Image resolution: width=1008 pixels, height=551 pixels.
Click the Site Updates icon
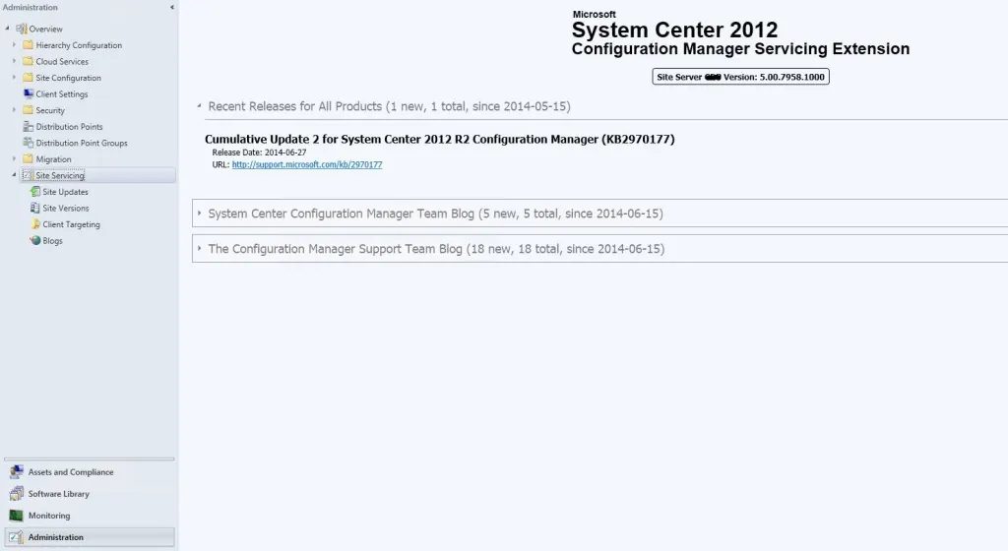pos(35,191)
